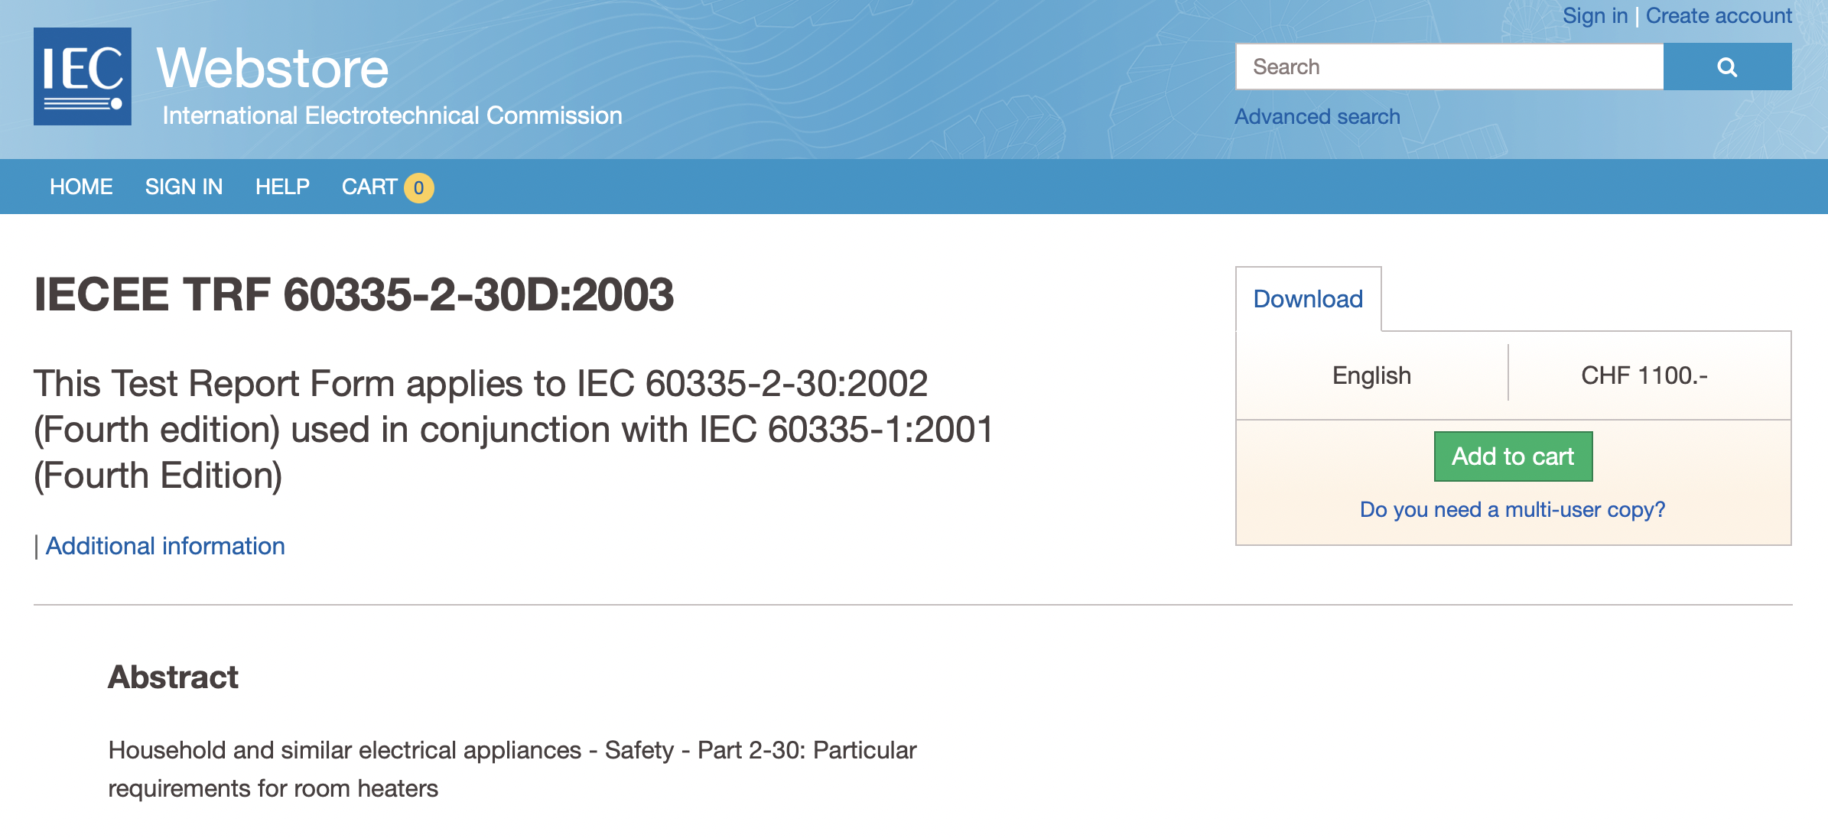Image resolution: width=1828 pixels, height=838 pixels.
Task: Click the search input field
Action: [1449, 67]
